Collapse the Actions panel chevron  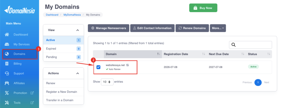pyautogui.click(x=78, y=73)
